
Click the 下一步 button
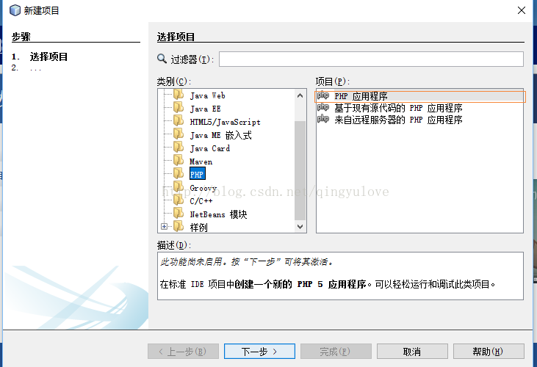259,352
